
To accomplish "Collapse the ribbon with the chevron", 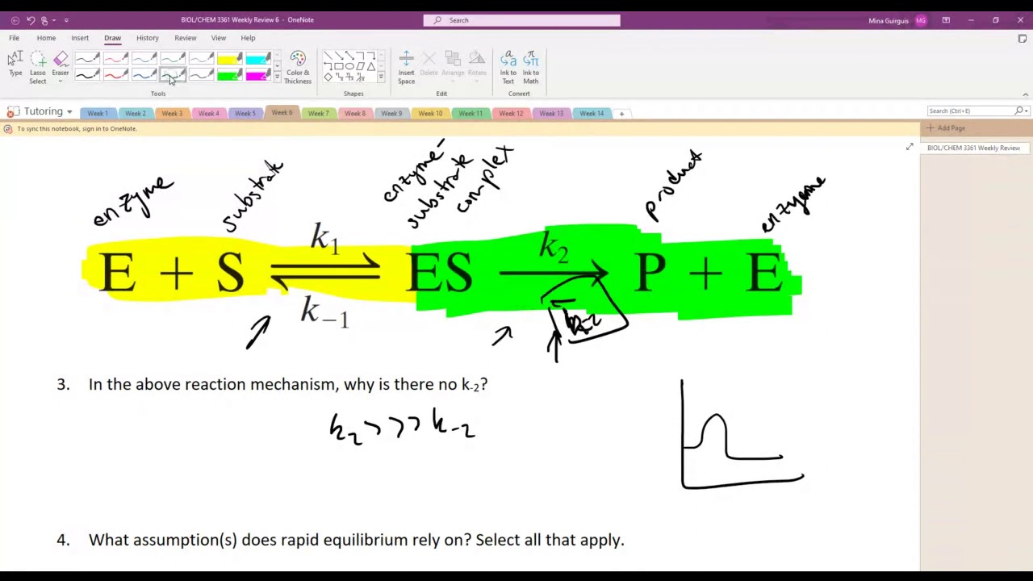I will click(1026, 94).
